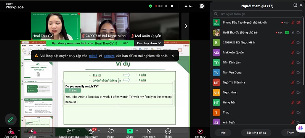Toggle Âm thanh microphone mute
Screen dimensions: 305x138
pos(10,131)
